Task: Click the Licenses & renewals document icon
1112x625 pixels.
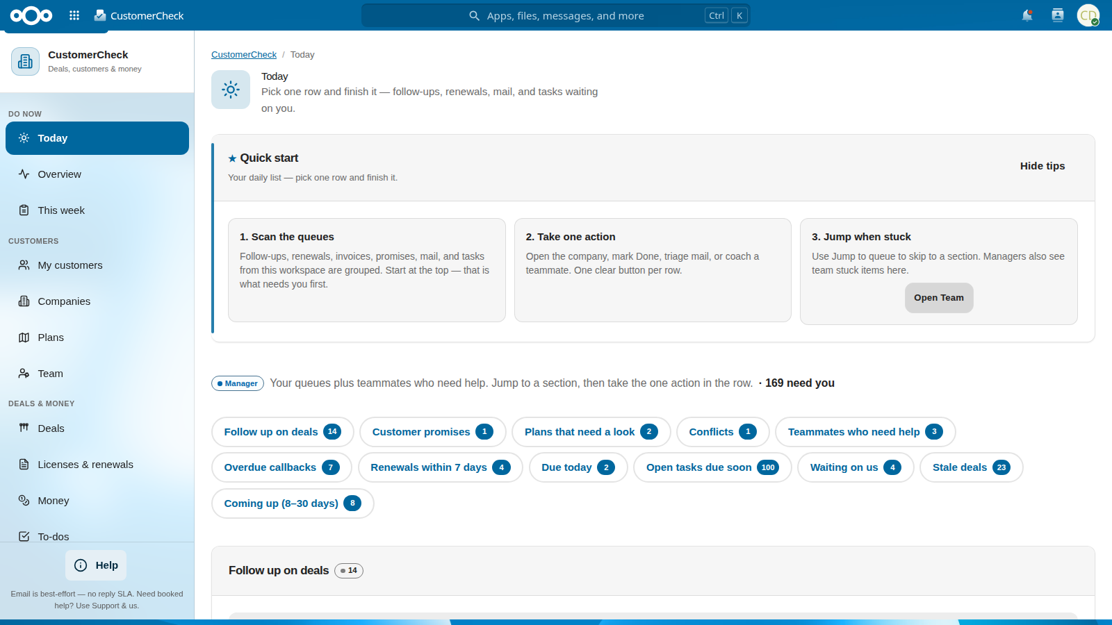Action: point(24,465)
